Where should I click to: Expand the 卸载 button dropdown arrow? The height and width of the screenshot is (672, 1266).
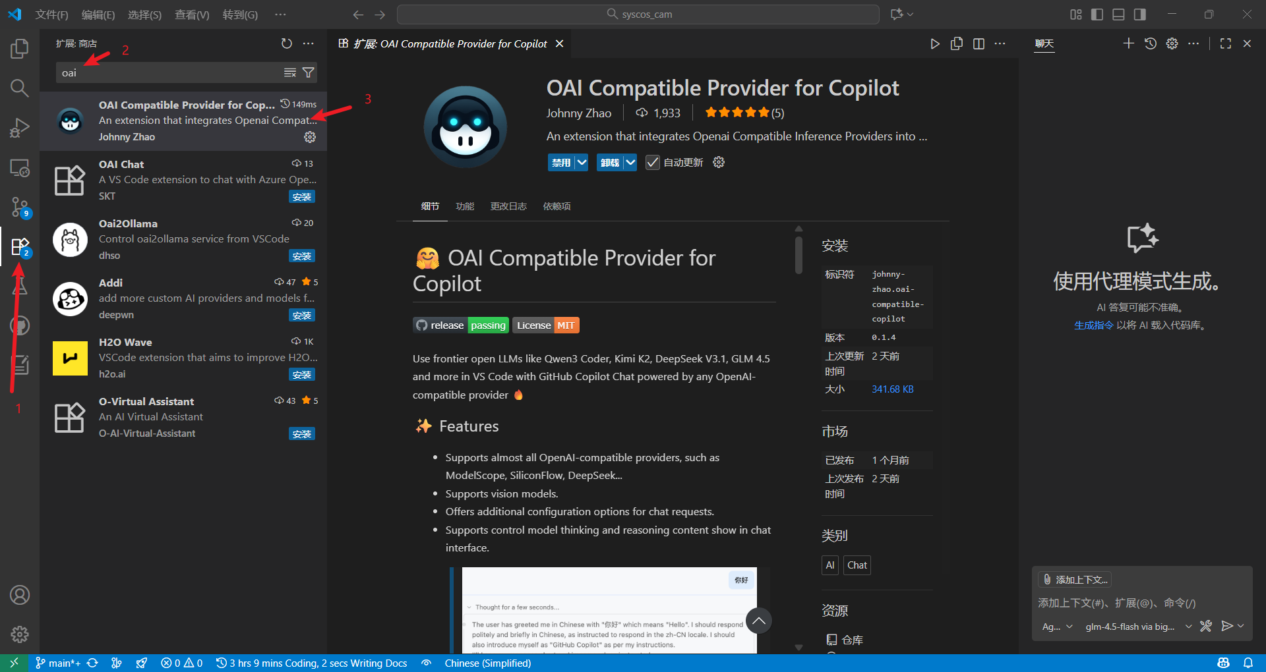630,162
